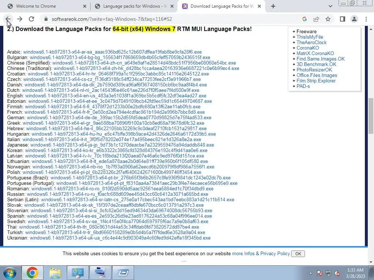This screenshot has width=374, height=280.
Task: Close the Download Language Packs tab
Action: [x=259, y=6]
